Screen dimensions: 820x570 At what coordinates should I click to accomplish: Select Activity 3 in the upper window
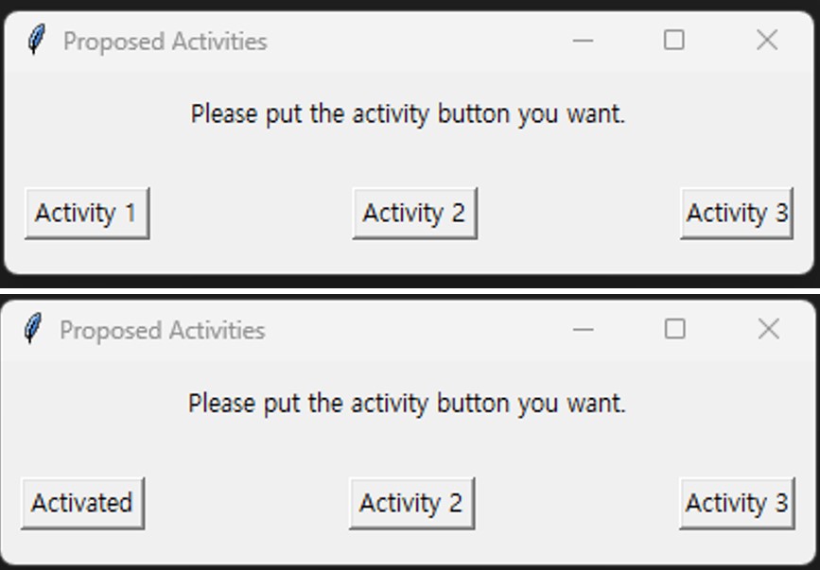(736, 214)
